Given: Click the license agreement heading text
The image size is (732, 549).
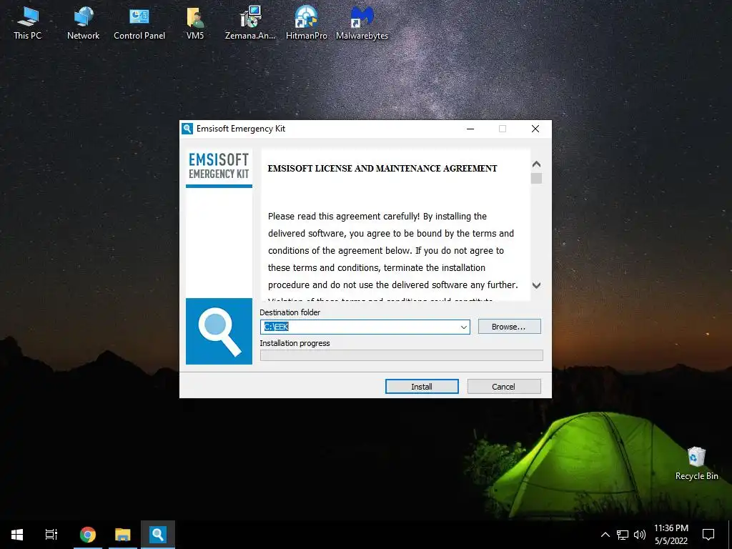Looking at the screenshot, I should [382, 169].
